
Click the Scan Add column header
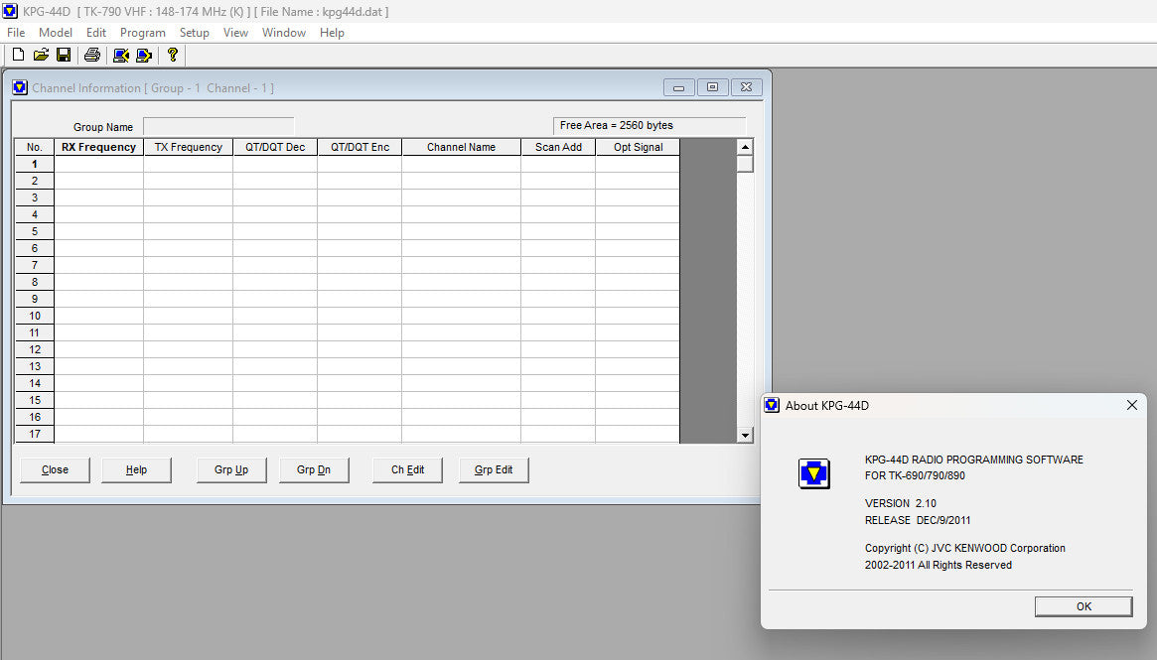[x=558, y=147]
